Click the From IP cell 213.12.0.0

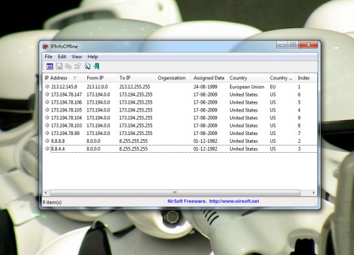[x=97, y=87]
